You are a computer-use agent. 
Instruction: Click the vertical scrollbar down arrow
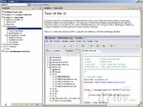coord(141,103)
